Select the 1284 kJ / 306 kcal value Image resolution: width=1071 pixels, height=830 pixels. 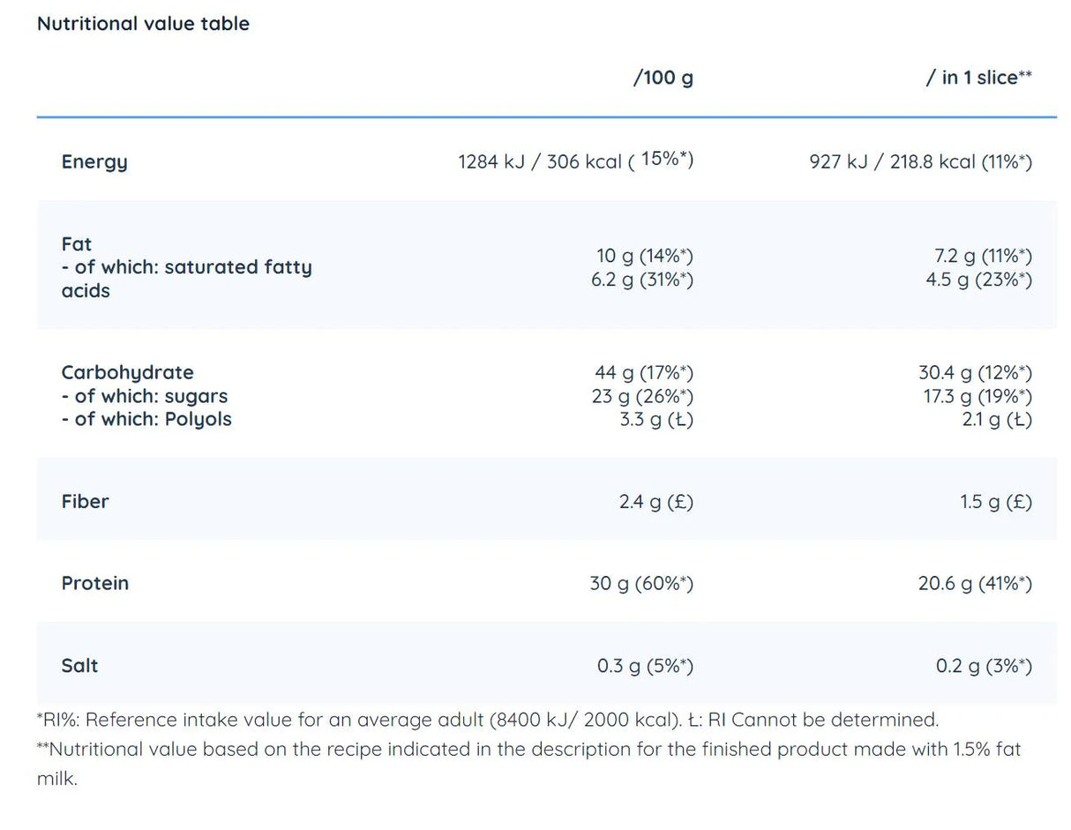tap(575, 161)
